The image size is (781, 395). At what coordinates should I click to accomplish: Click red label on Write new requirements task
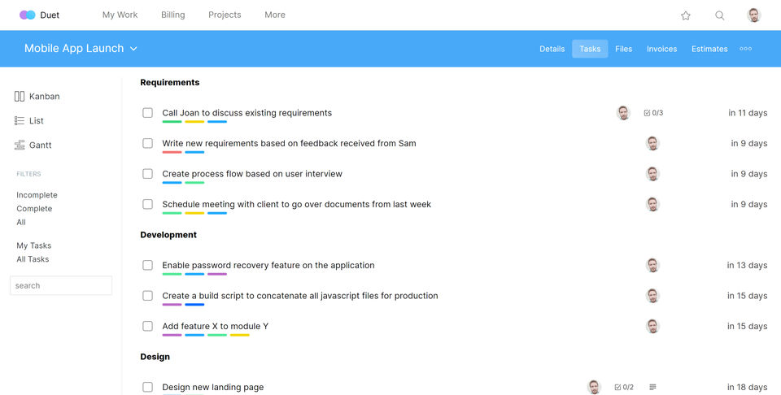coord(172,152)
